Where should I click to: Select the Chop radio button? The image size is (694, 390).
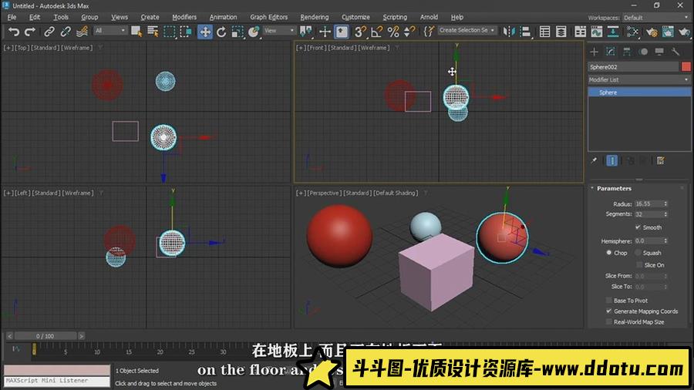click(609, 253)
